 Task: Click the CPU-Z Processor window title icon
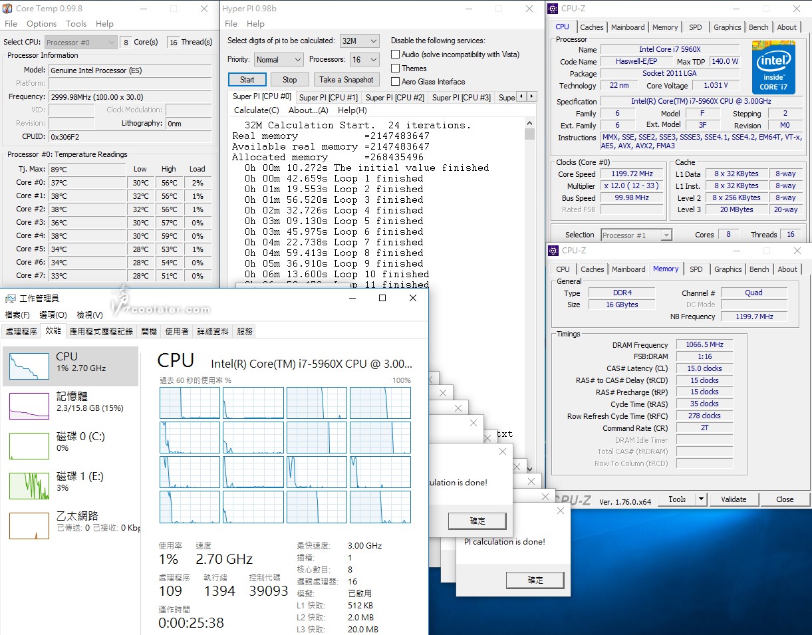(x=553, y=9)
